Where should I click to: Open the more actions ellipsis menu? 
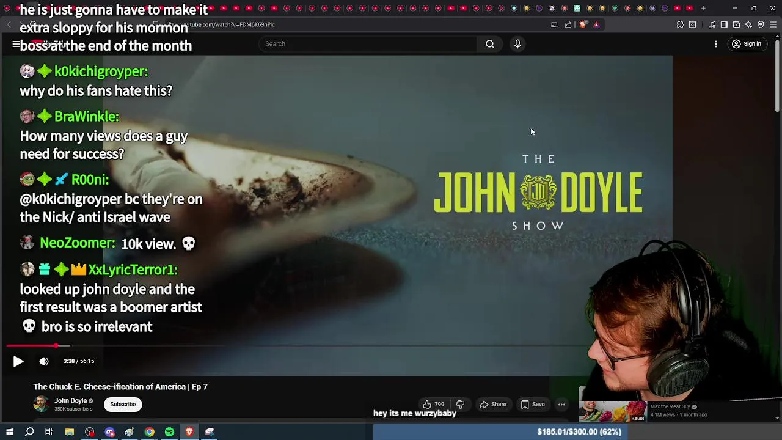(561, 404)
